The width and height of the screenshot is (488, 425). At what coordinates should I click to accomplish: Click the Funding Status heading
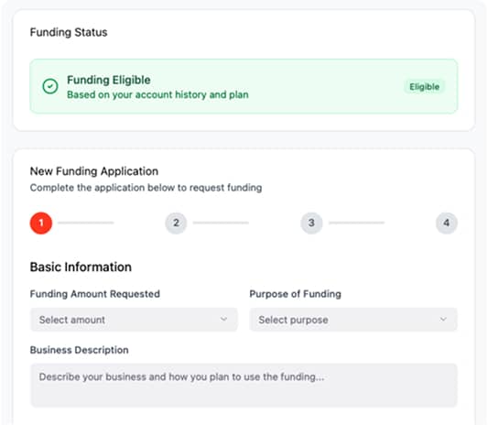coord(69,32)
